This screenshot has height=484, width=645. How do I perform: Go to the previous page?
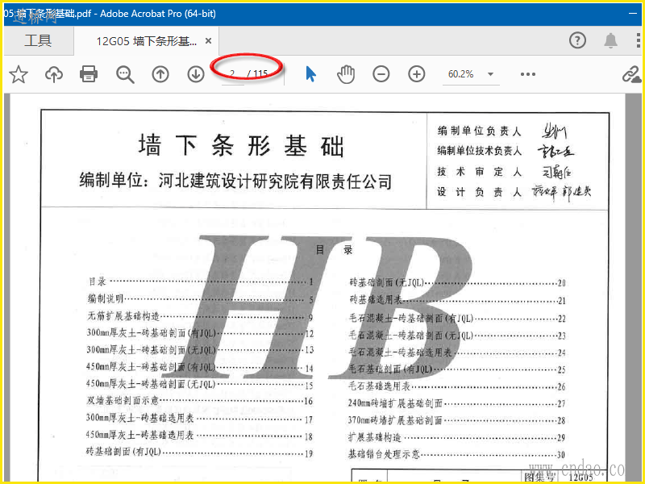coord(160,74)
